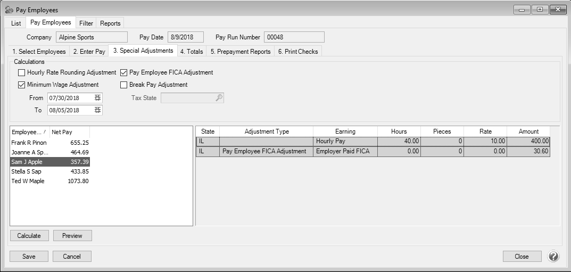Open the 5. Prepayment Reports tab

click(241, 52)
